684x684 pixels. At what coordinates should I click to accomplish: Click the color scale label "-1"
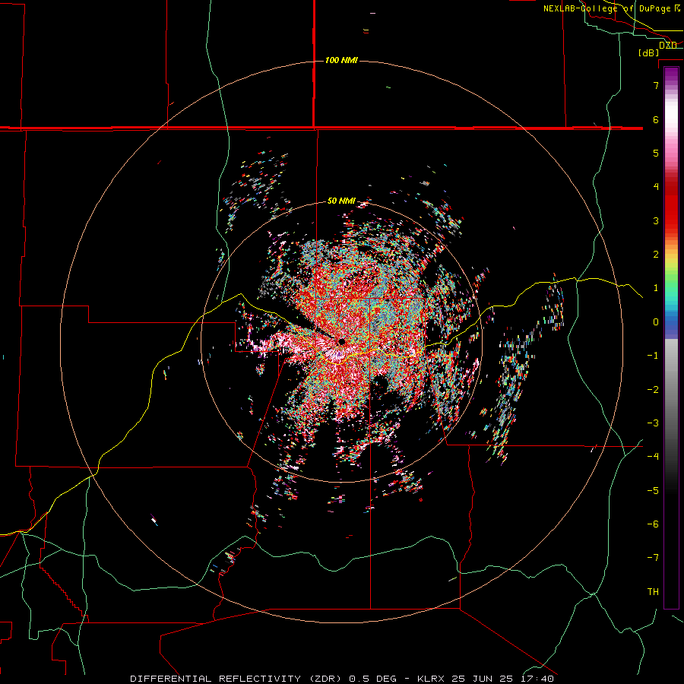click(653, 356)
